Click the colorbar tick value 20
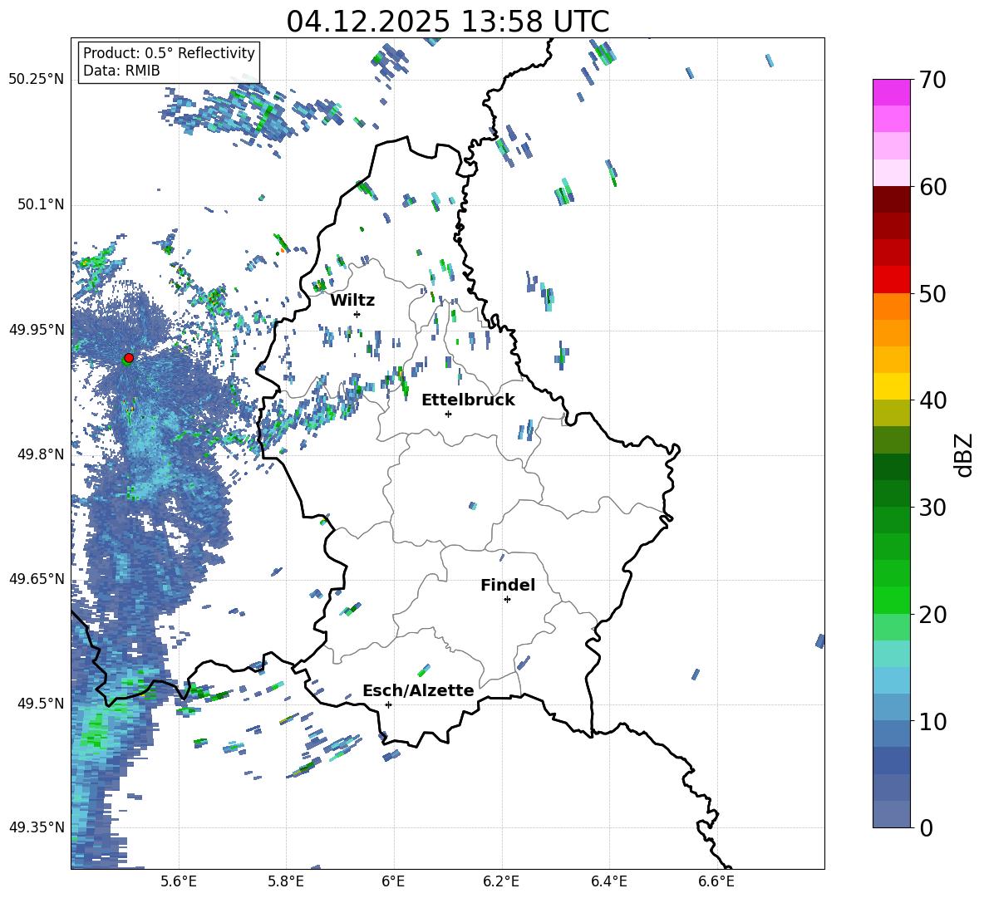Screen dimensions: 984x898 932,615
